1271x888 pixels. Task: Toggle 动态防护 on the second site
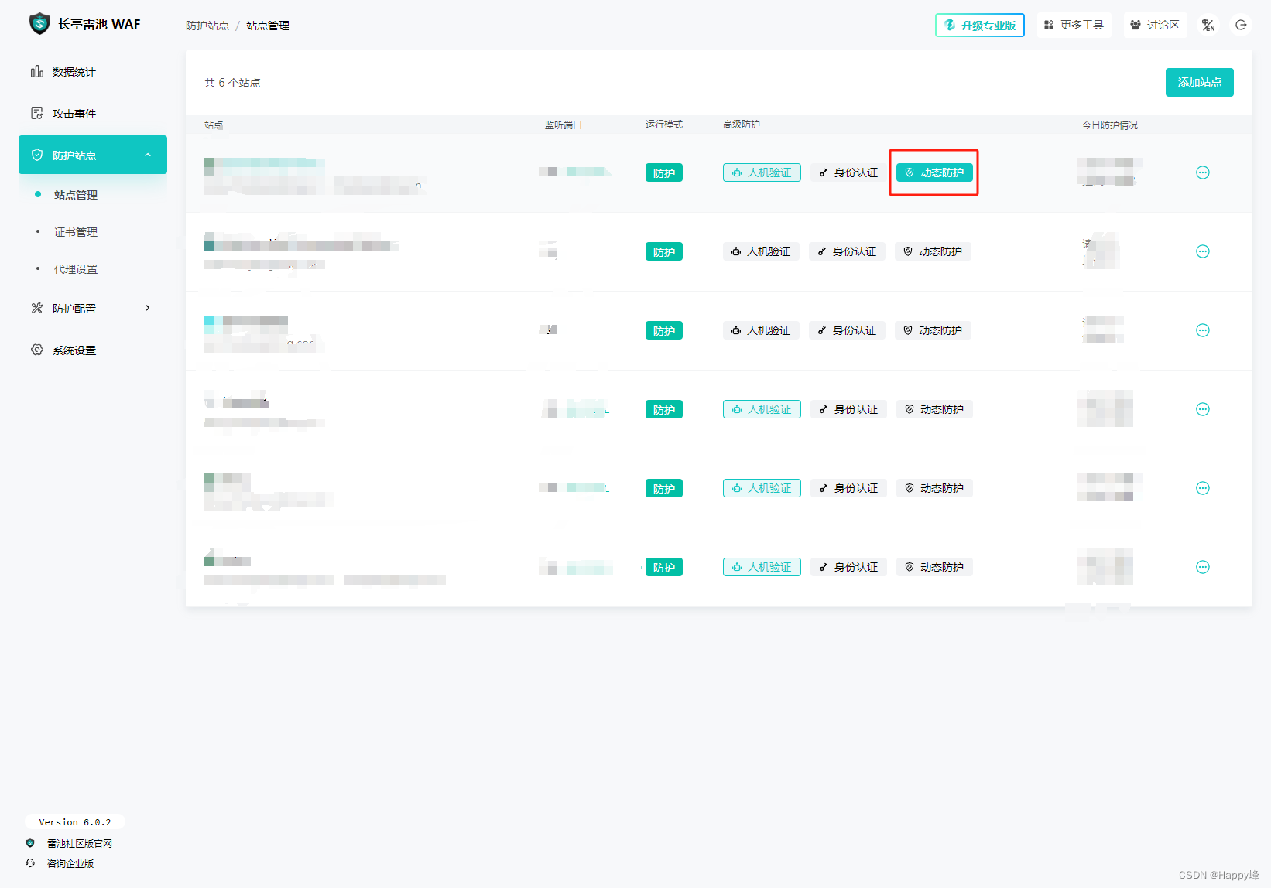coord(933,251)
